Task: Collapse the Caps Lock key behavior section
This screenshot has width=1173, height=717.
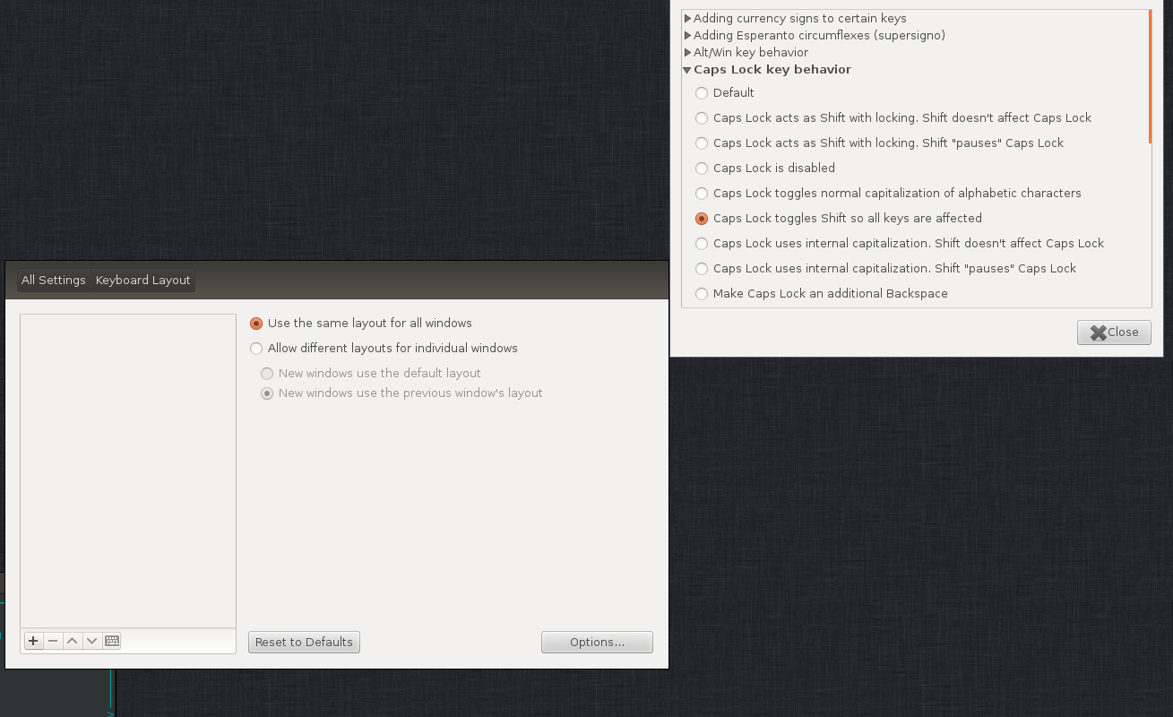Action: [x=686, y=69]
